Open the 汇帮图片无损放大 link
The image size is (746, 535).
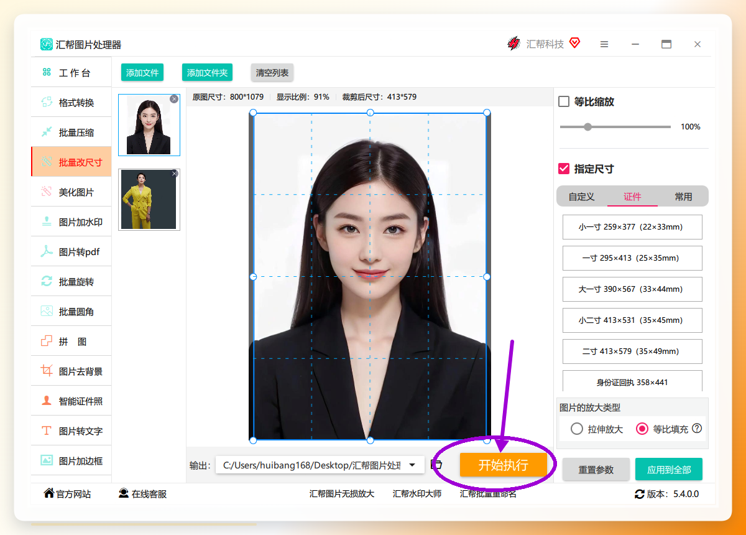pyautogui.click(x=342, y=494)
